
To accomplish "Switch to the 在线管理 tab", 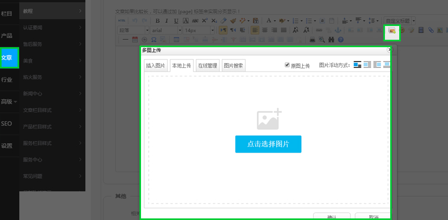I will (x=208, y=66).
